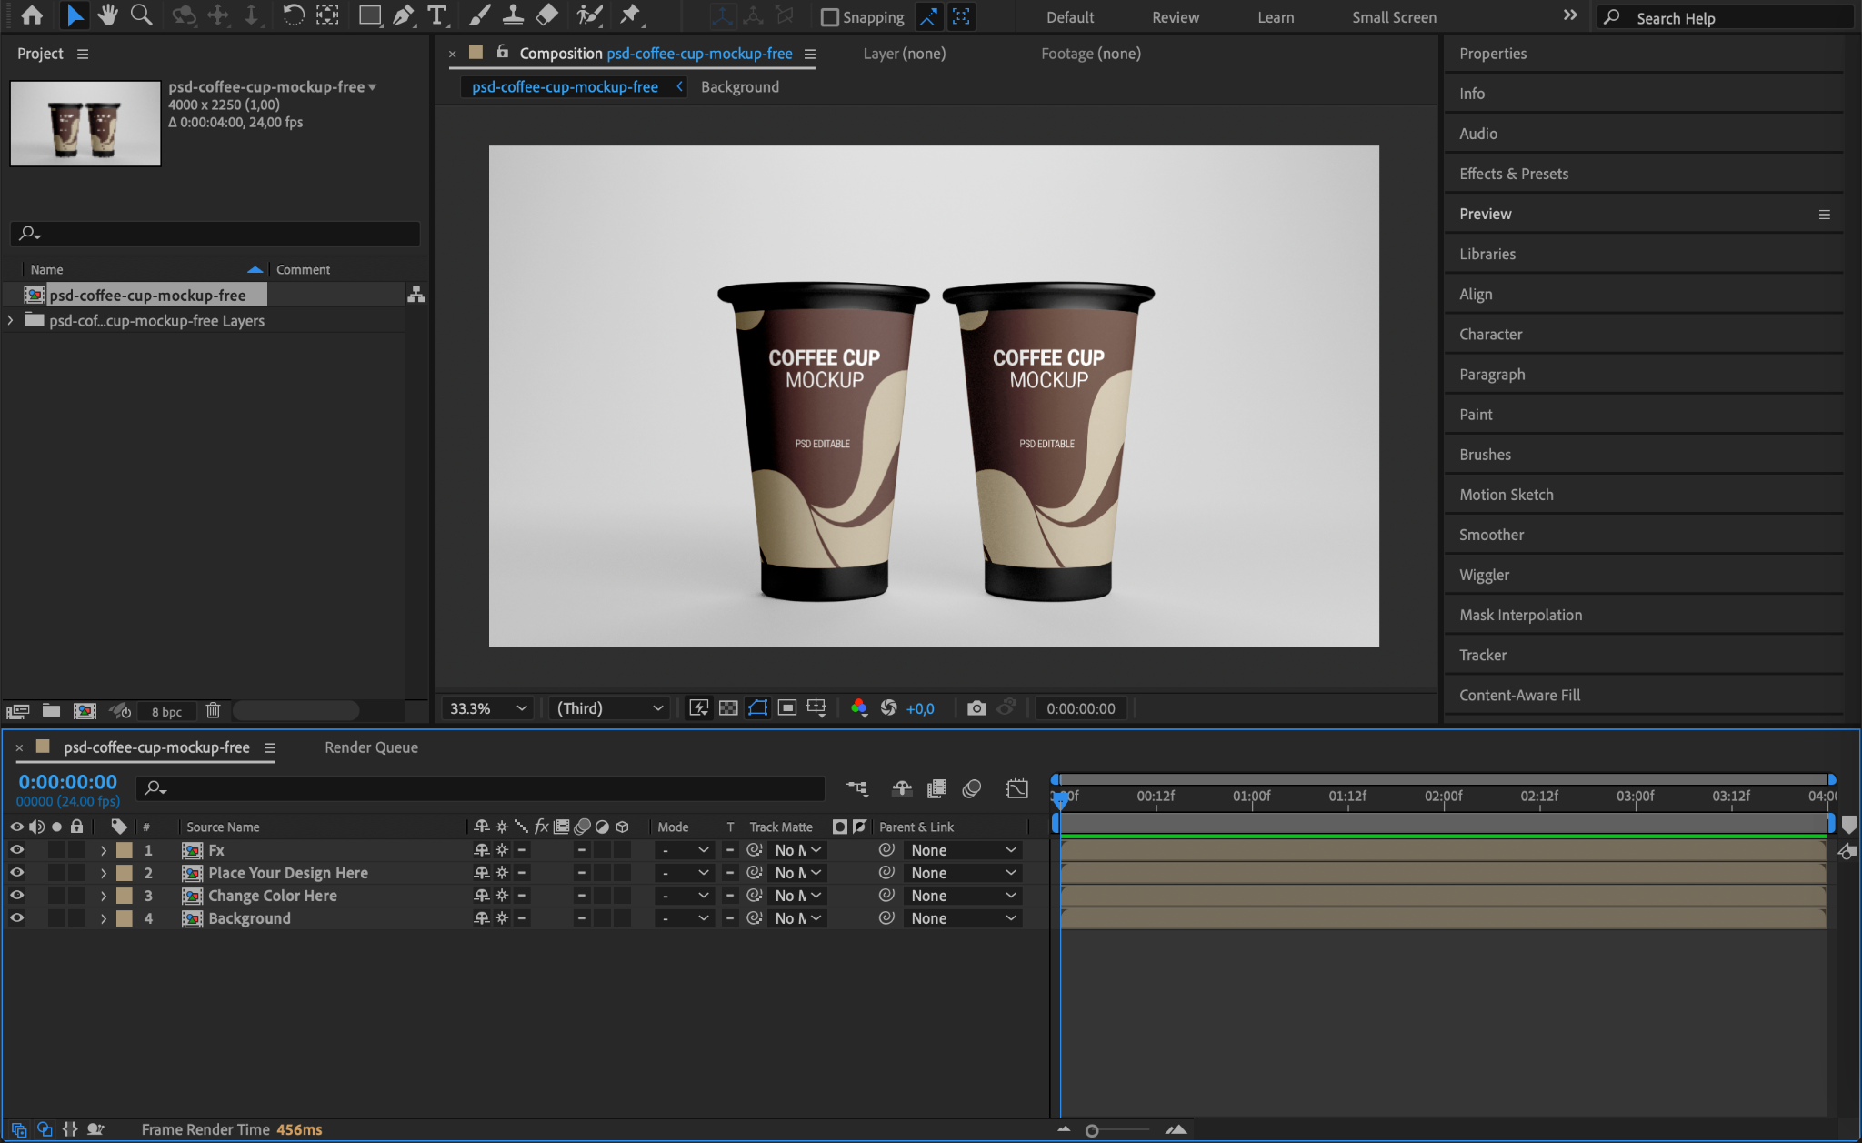Image resolution: width=1862 pixels, height=1143 pixels.
Task: Open the Third resolution dropdown
Action: pos(610,708)
